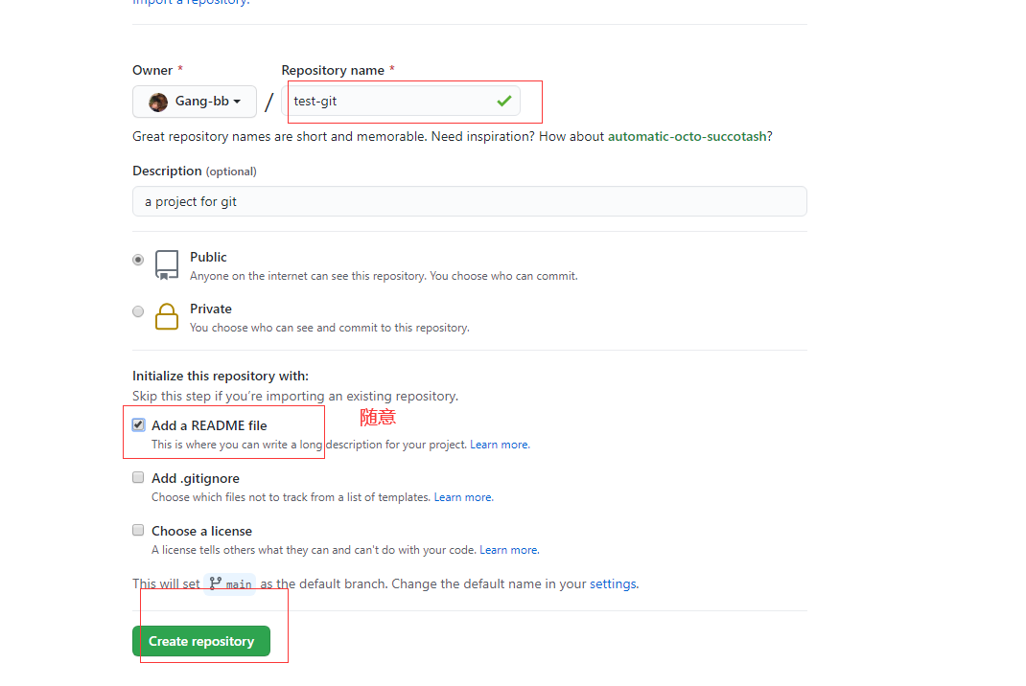This screenshot has width=1026, height=686.
Task: Click the 'Repository name' field label
Action: point(333,70)
